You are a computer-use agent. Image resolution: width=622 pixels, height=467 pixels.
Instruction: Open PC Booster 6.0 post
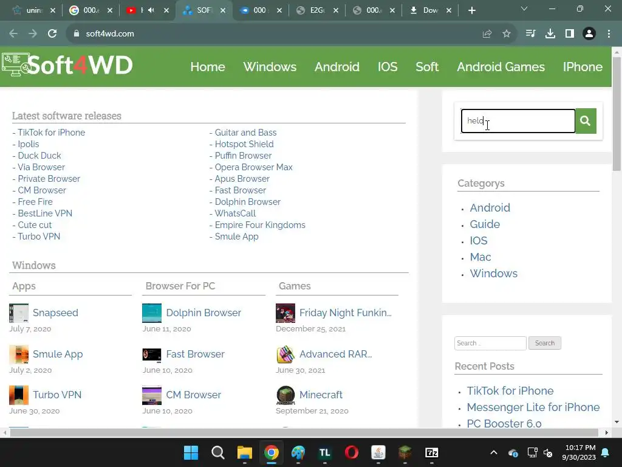point(504,423)
